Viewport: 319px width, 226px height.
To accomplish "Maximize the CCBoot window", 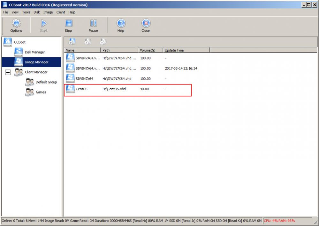I will coord(309,5).
